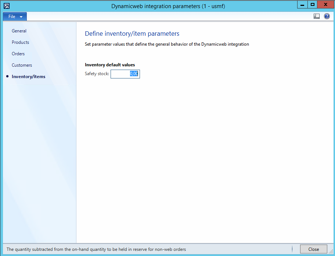Click the resize grip at the window corner
The height and width of the screenshot is (256, 335).
(331, 252)
